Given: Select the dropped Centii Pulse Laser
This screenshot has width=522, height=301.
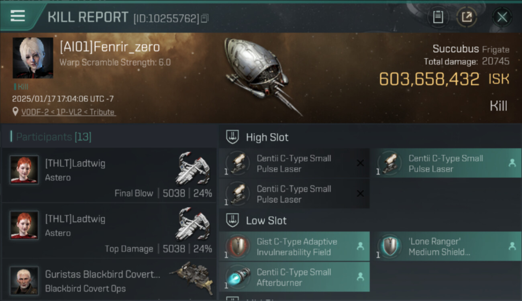Looking at the screenshot, I should coord(446,163).
